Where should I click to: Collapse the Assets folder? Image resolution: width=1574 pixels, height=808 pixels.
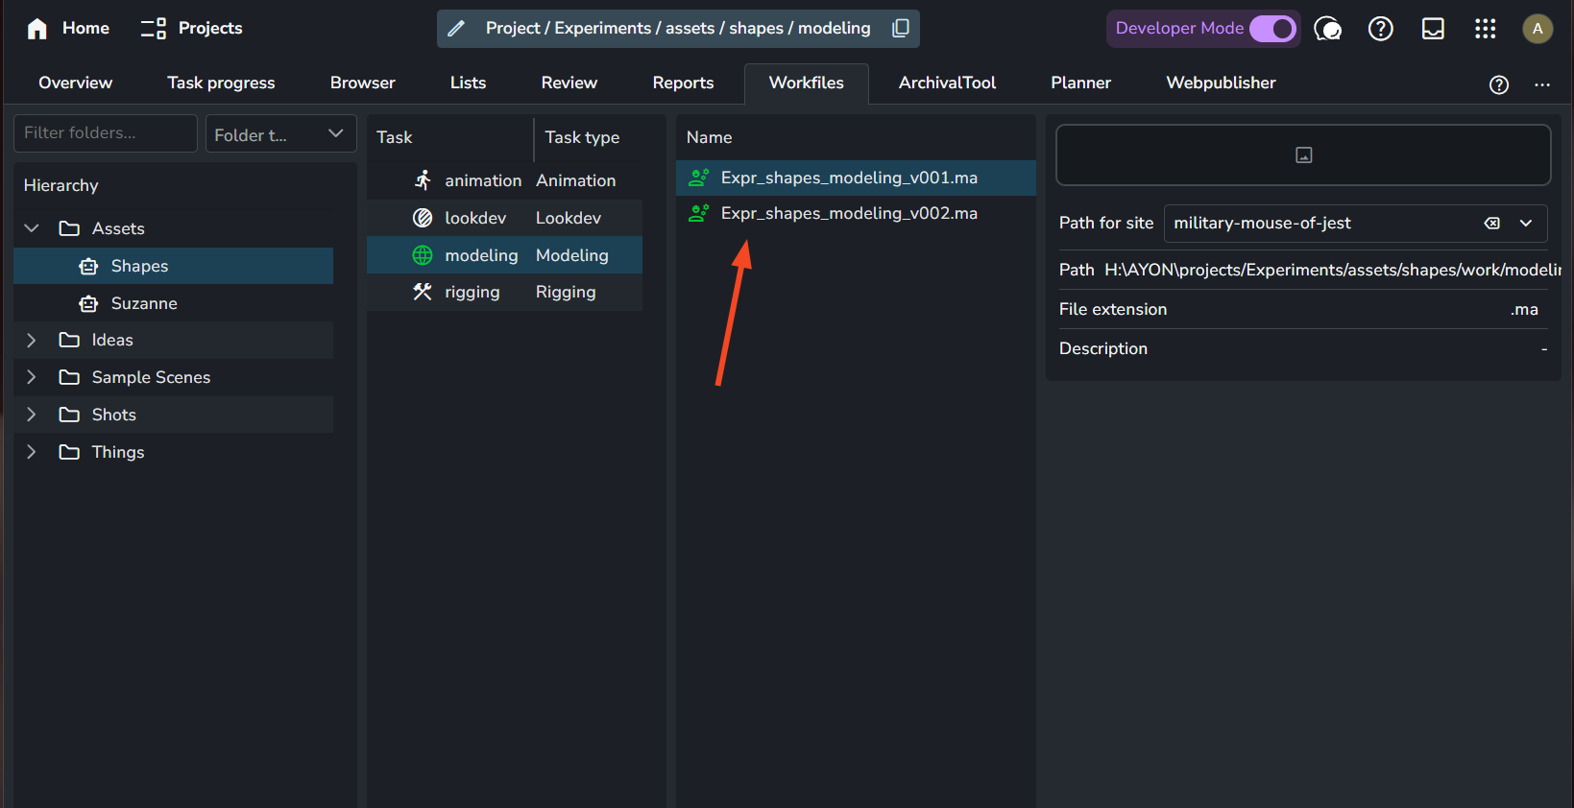pyautogui.click(x=32, y=228)
